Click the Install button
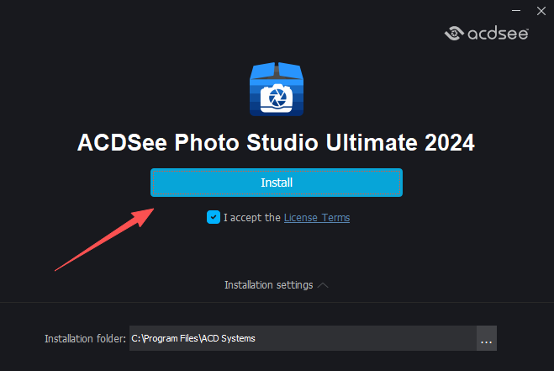 coord(277,182)
